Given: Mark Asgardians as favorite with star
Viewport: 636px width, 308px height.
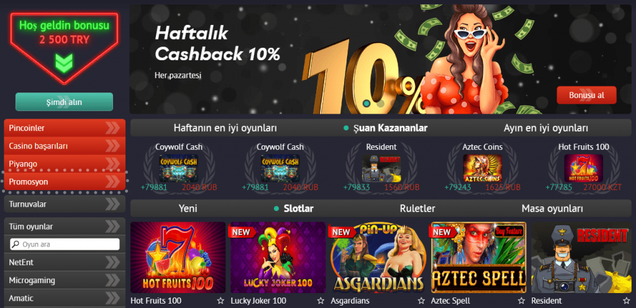Looking at the screenshot, I should 421,301.
